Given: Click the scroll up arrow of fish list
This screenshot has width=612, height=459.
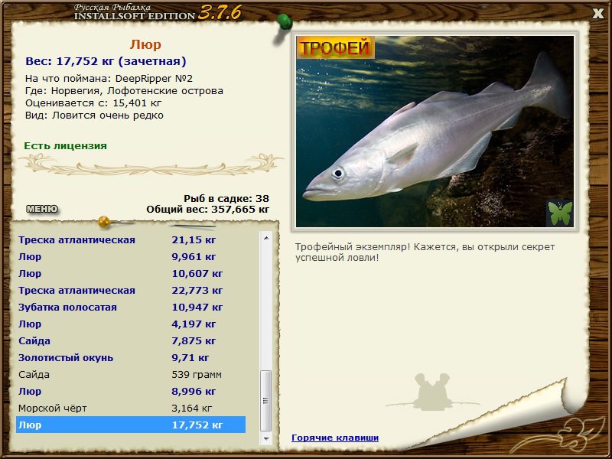Looking at the screenshot, I should (266, 238).
